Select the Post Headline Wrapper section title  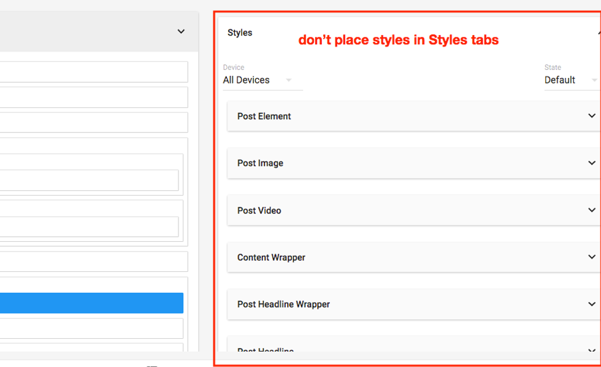pyautogui.click(x=283, y=304)
